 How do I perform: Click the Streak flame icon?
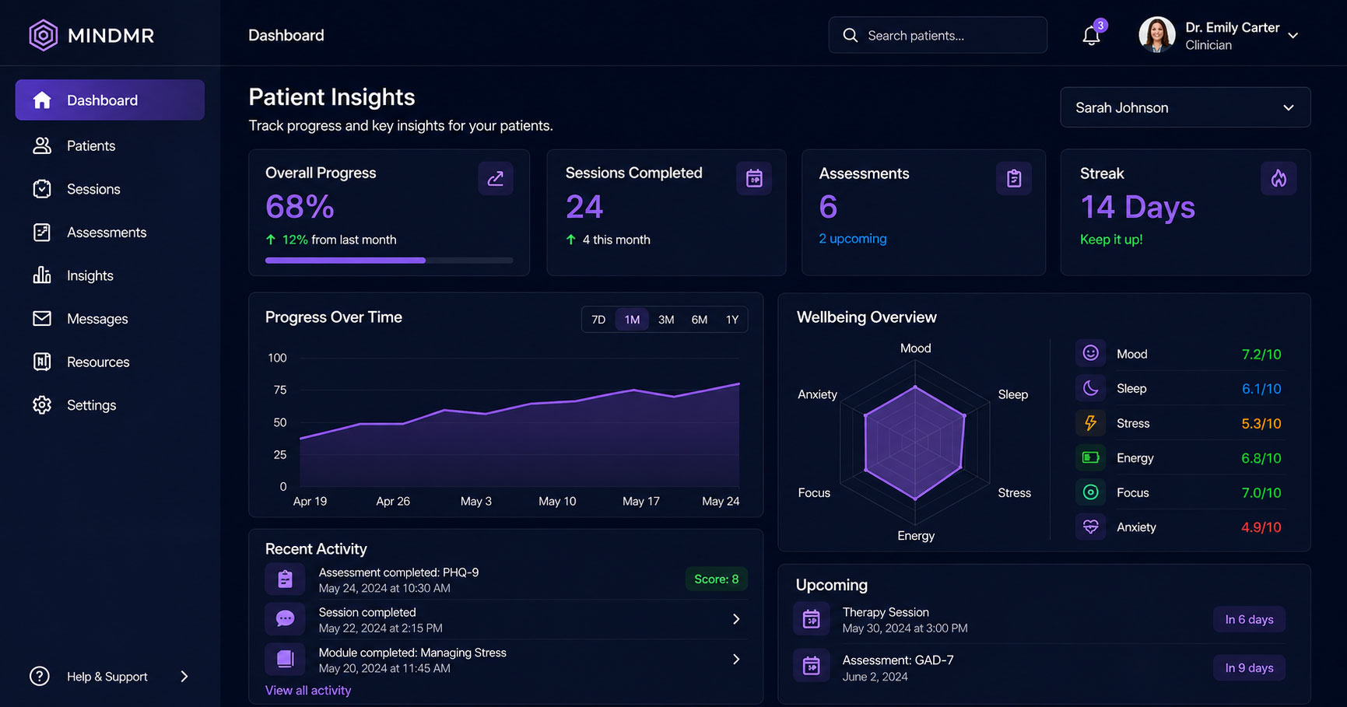tap(1279, 179)
